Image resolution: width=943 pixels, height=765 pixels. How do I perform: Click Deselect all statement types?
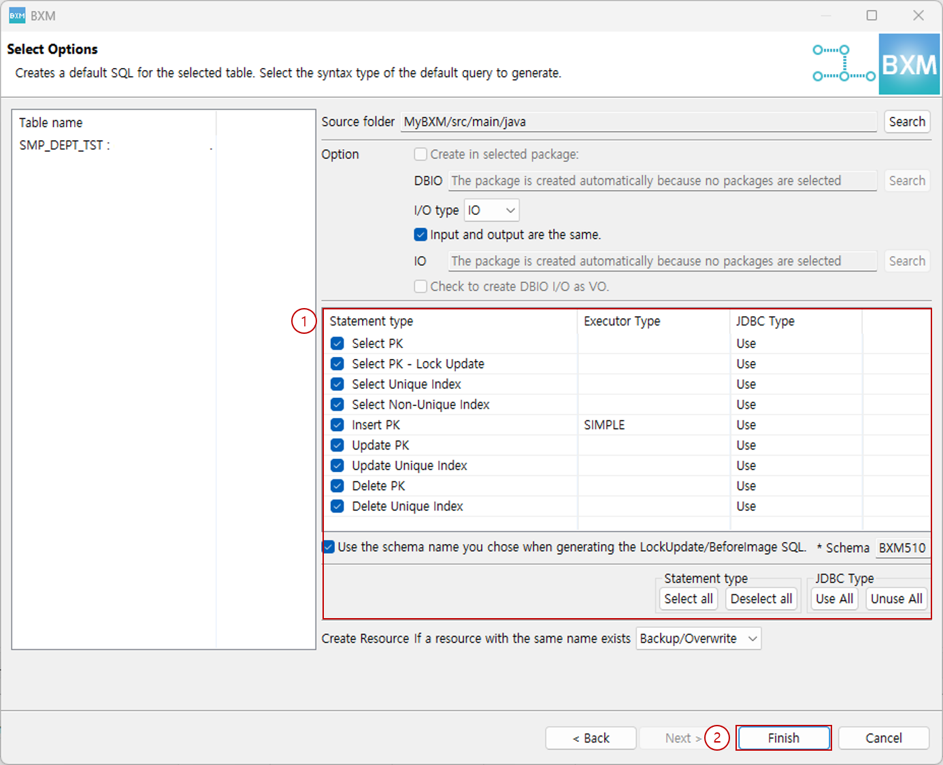point(761,598)
